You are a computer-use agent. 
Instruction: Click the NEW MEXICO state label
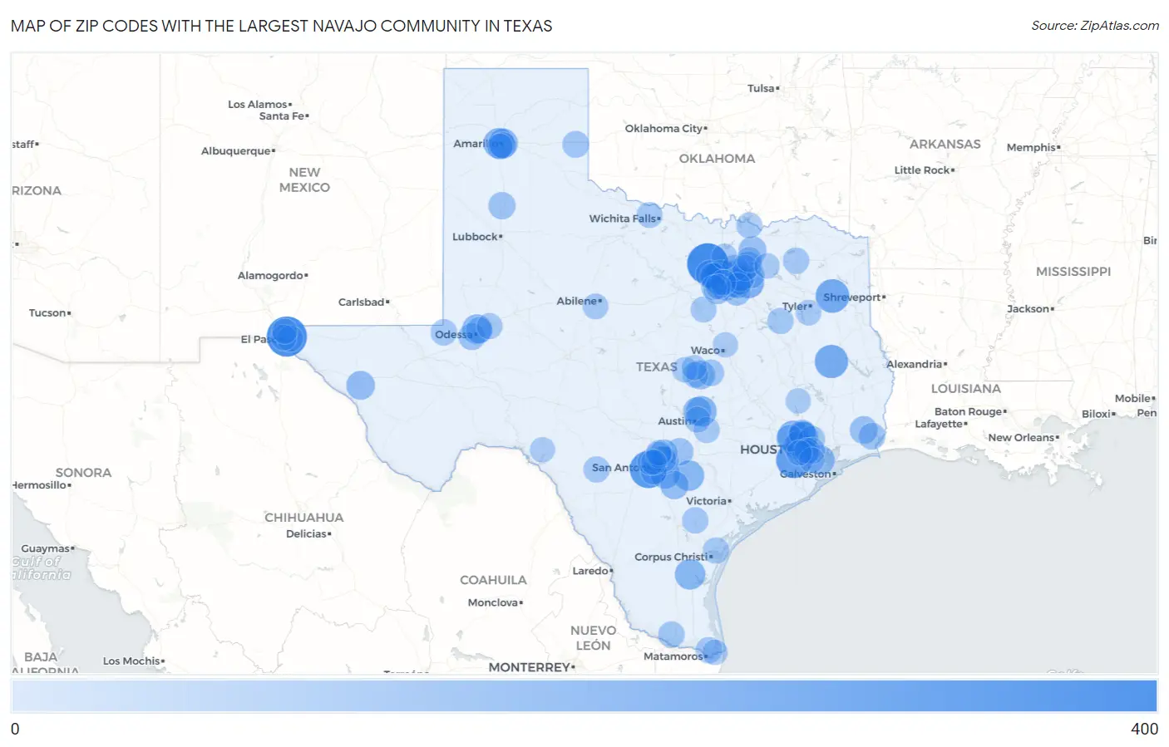[304, 180]
